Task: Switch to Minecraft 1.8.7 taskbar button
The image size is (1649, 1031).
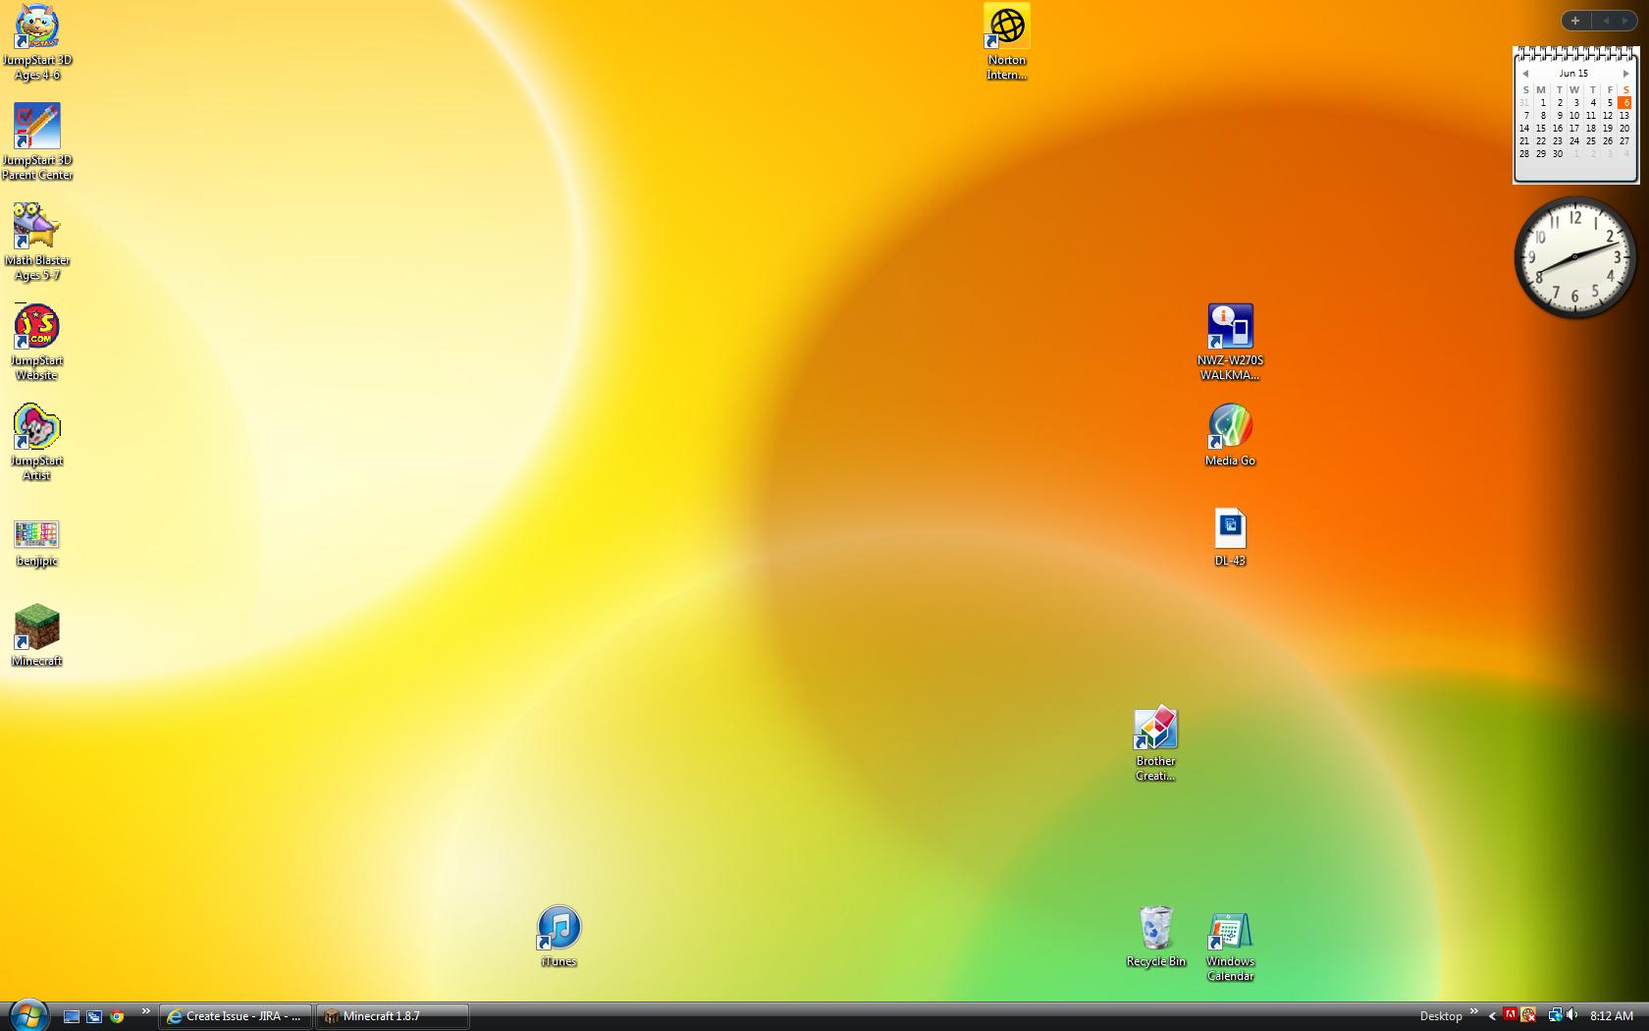Action: point(393,1016)
